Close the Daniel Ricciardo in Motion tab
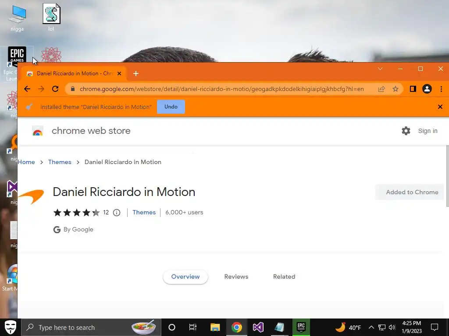 pos(119,73)
